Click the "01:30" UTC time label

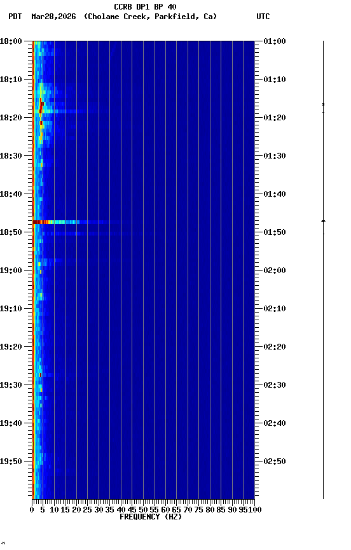(x=275, y=156)
